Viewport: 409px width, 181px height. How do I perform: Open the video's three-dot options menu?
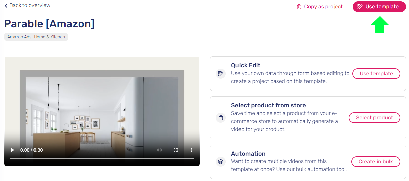coord(192,150)
